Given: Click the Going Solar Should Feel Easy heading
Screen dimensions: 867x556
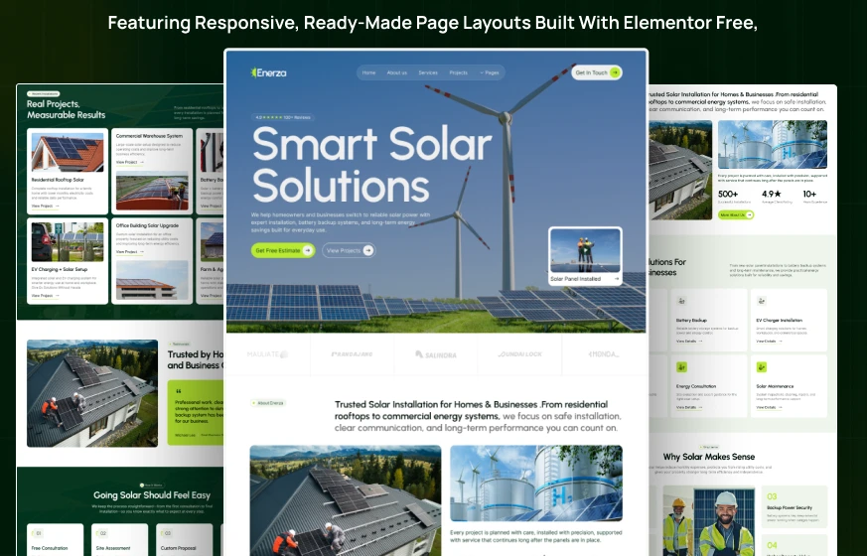Looking at the screenshot, I should click(x=152, y=495).
